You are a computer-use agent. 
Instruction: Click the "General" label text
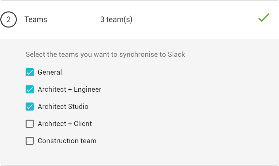pyautogui.click(x=50, y=72)
